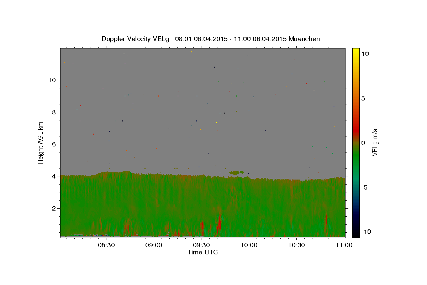Click the small green cloud patch near 09:50
427x285 pixels.
(x=237, y=172)
